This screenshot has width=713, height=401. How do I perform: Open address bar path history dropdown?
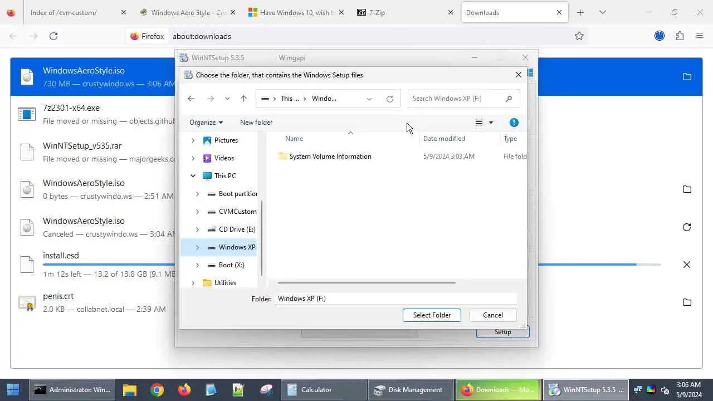point(369,99)
